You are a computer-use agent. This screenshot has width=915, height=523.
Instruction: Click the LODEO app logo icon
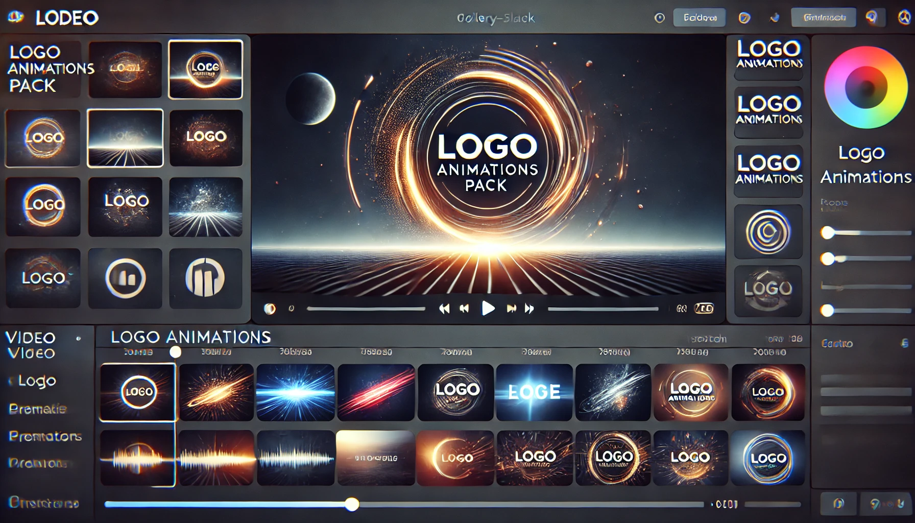pyautogui.click(x=16, y=17)
